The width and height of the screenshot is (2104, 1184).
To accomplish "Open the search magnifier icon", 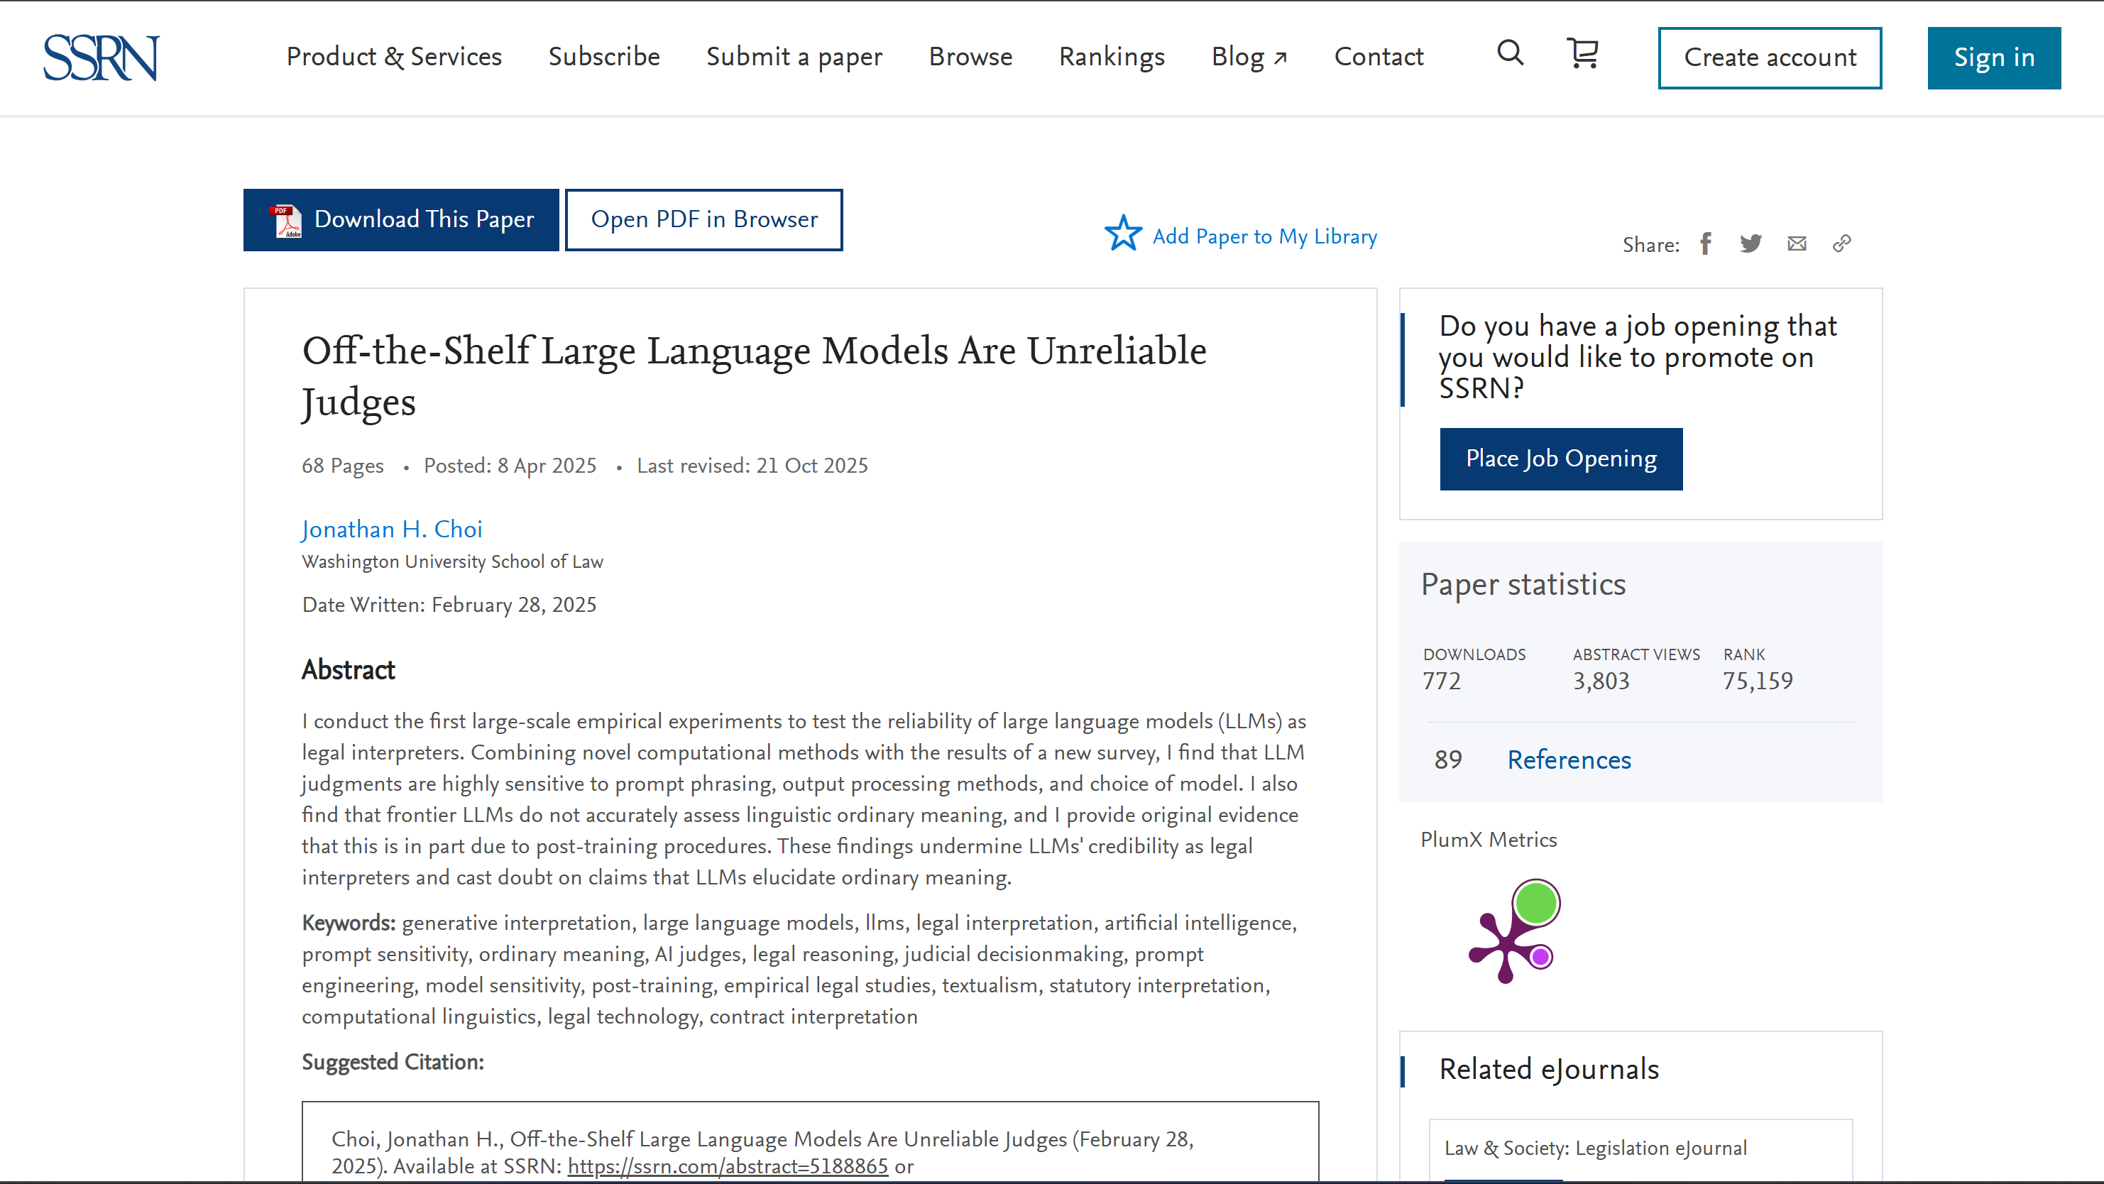I will click(1510, 54).
